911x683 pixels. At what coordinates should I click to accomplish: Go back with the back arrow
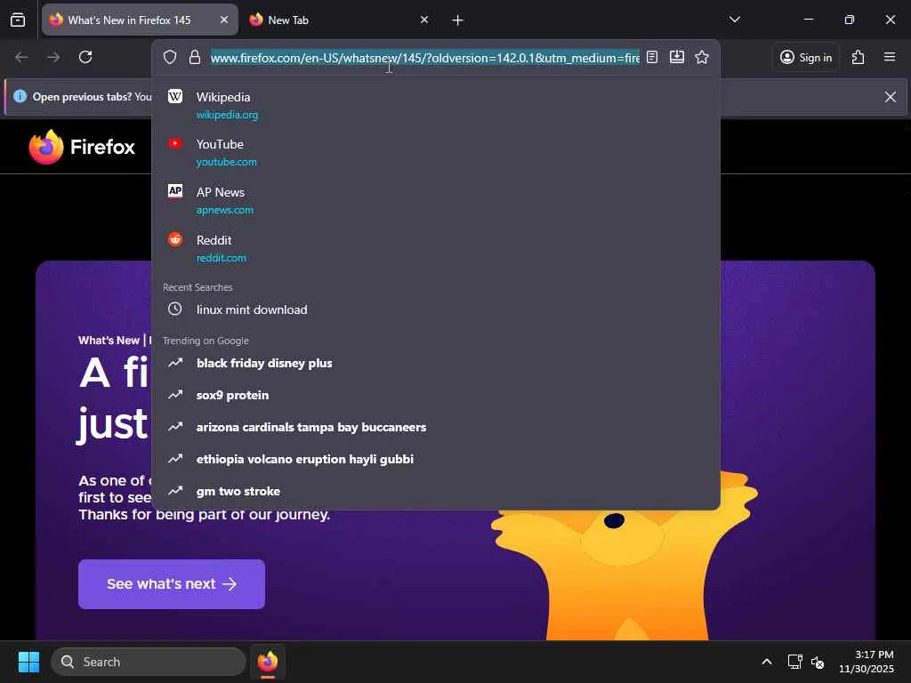[x=21, y=57]
